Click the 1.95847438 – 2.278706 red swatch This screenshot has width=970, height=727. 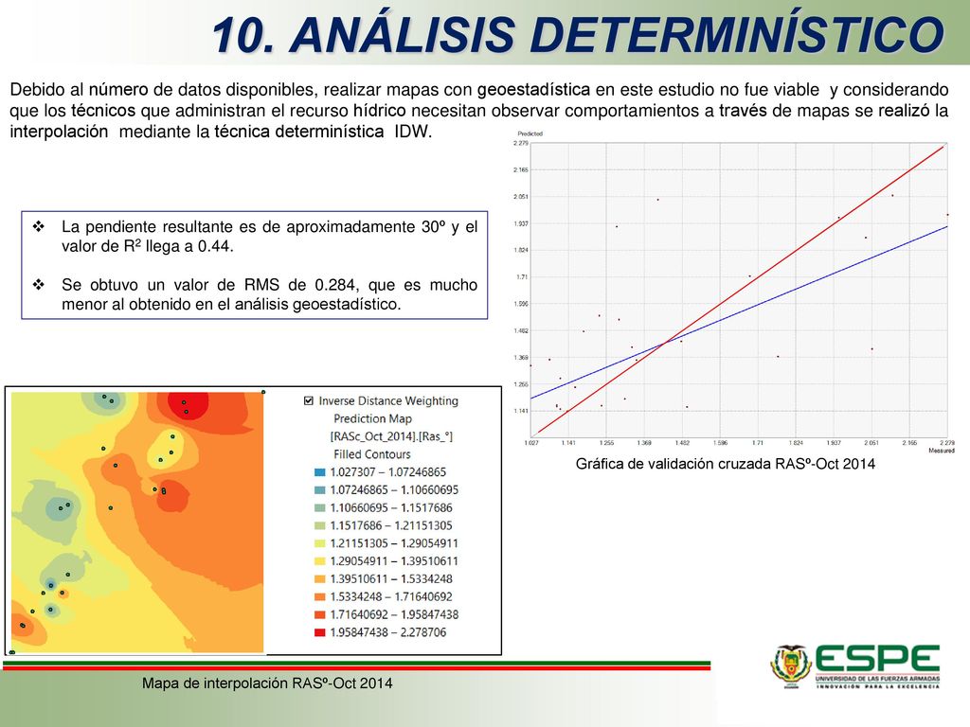point(320,632)
